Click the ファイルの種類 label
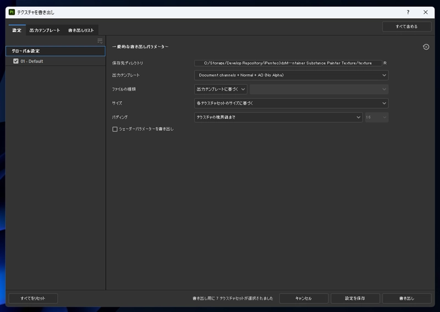The height and width of the screenshot is (312, 440). (x=124, y=89)
